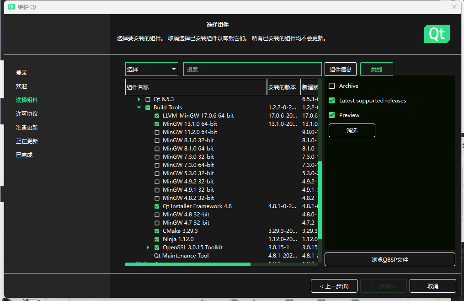
Task: Check the MinGW 7.3.0 64-bit box
Action: pos(157,165)
